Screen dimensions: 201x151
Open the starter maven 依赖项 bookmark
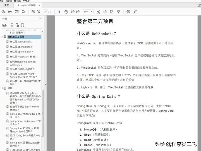[25, 108]
